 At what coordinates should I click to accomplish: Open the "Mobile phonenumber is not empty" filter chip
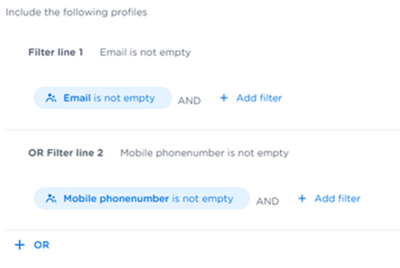141,199
